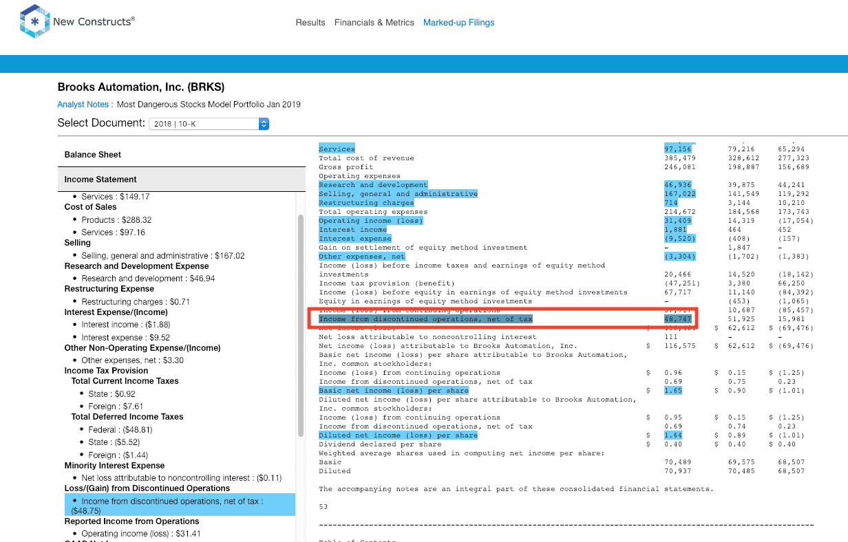The image size is (848, 542).
Task: Select sidebar item State : $0.92
Action: point(113,394)
